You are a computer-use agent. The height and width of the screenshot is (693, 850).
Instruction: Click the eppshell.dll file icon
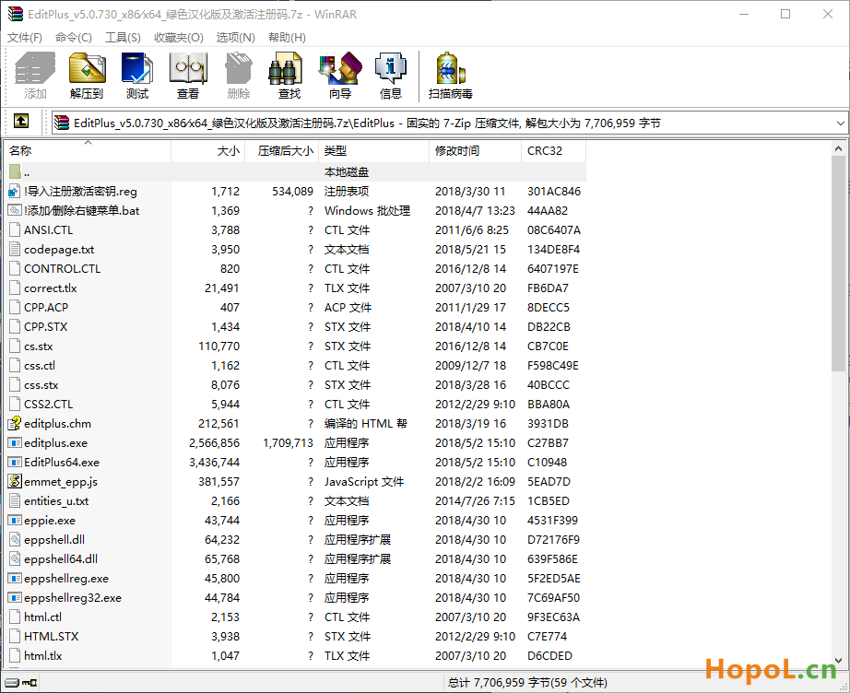pos(15,540)
